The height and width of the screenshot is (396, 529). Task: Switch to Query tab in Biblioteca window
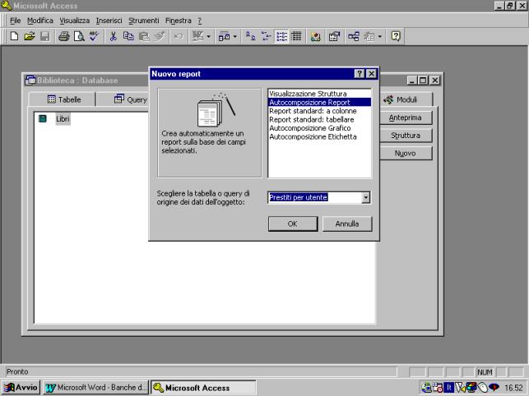coord(130,99)
